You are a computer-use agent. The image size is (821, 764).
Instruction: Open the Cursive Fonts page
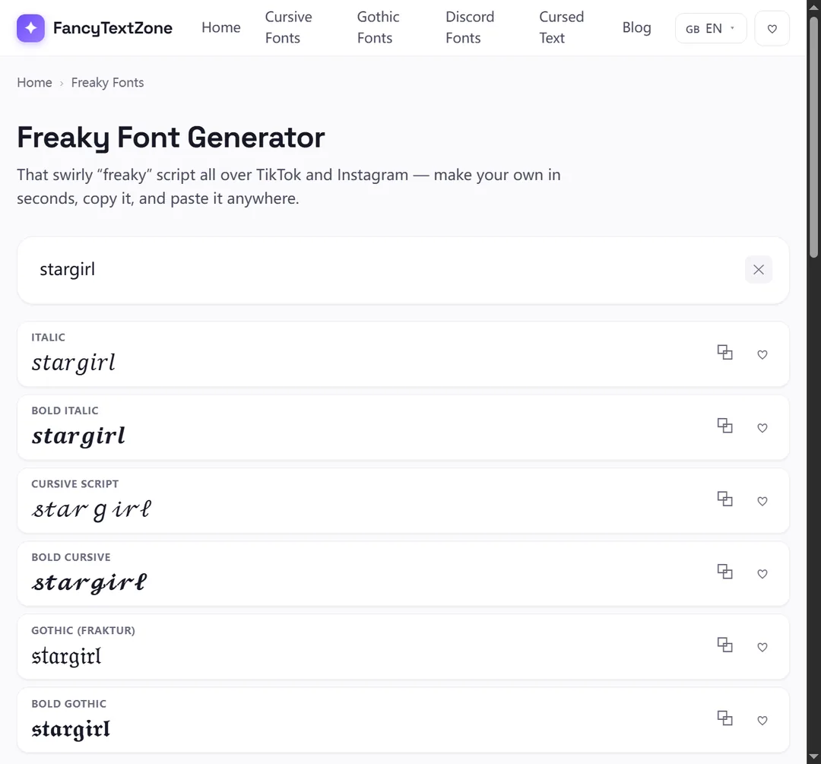(x=289, y=27)
